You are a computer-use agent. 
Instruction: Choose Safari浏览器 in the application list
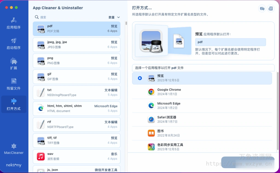click(167, 119)
